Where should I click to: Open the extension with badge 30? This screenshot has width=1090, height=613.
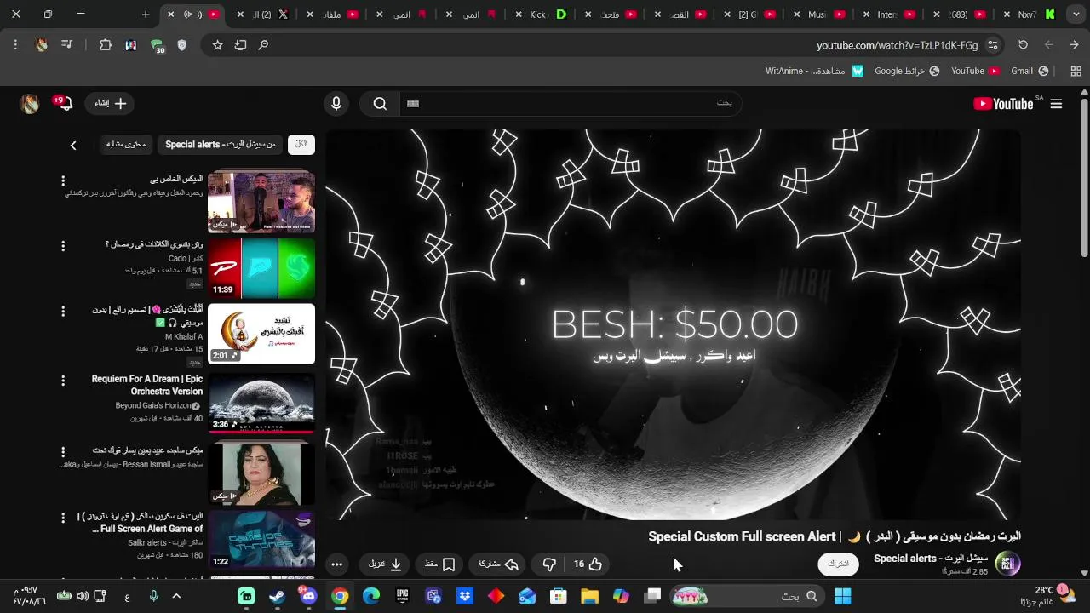(x=157, y=46)
